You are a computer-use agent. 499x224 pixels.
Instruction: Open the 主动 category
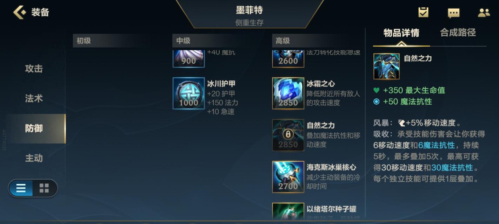pyautogui.click(x=34, y=158)
